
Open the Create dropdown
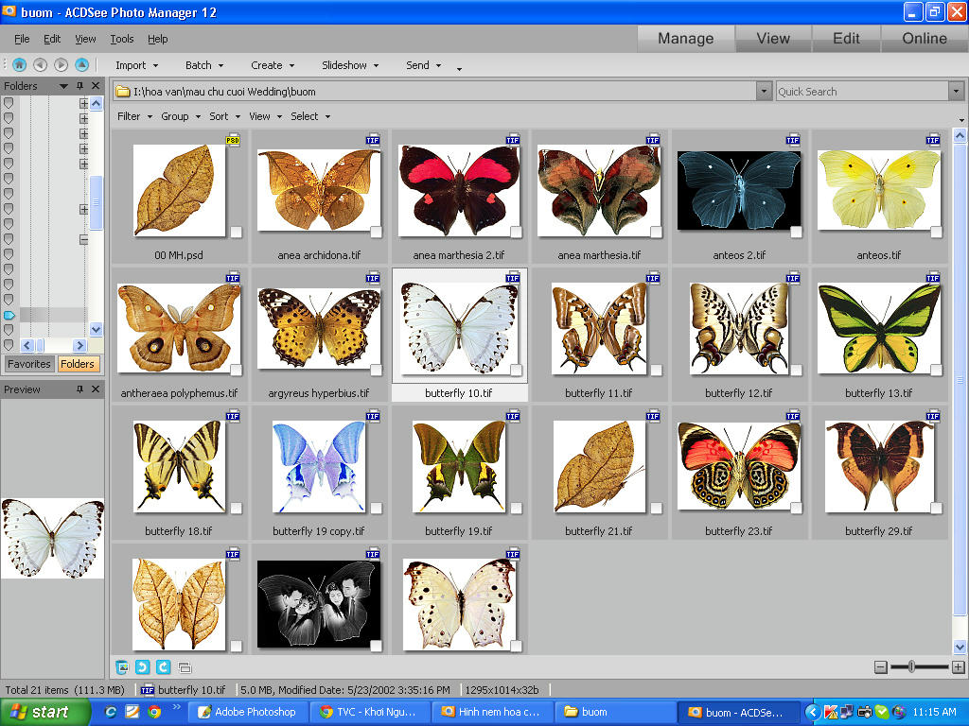coord(273,65)
